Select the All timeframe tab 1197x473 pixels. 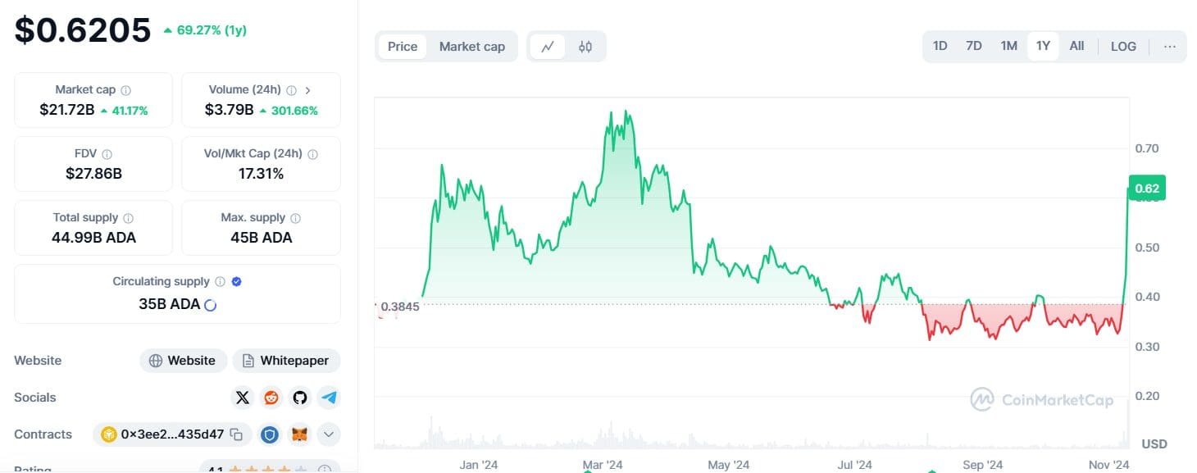tap(1076, 46)
